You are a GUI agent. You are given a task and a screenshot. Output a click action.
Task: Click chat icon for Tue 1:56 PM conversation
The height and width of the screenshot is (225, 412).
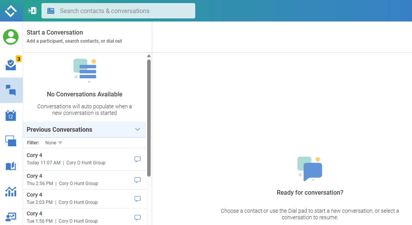tap(138, 218)
